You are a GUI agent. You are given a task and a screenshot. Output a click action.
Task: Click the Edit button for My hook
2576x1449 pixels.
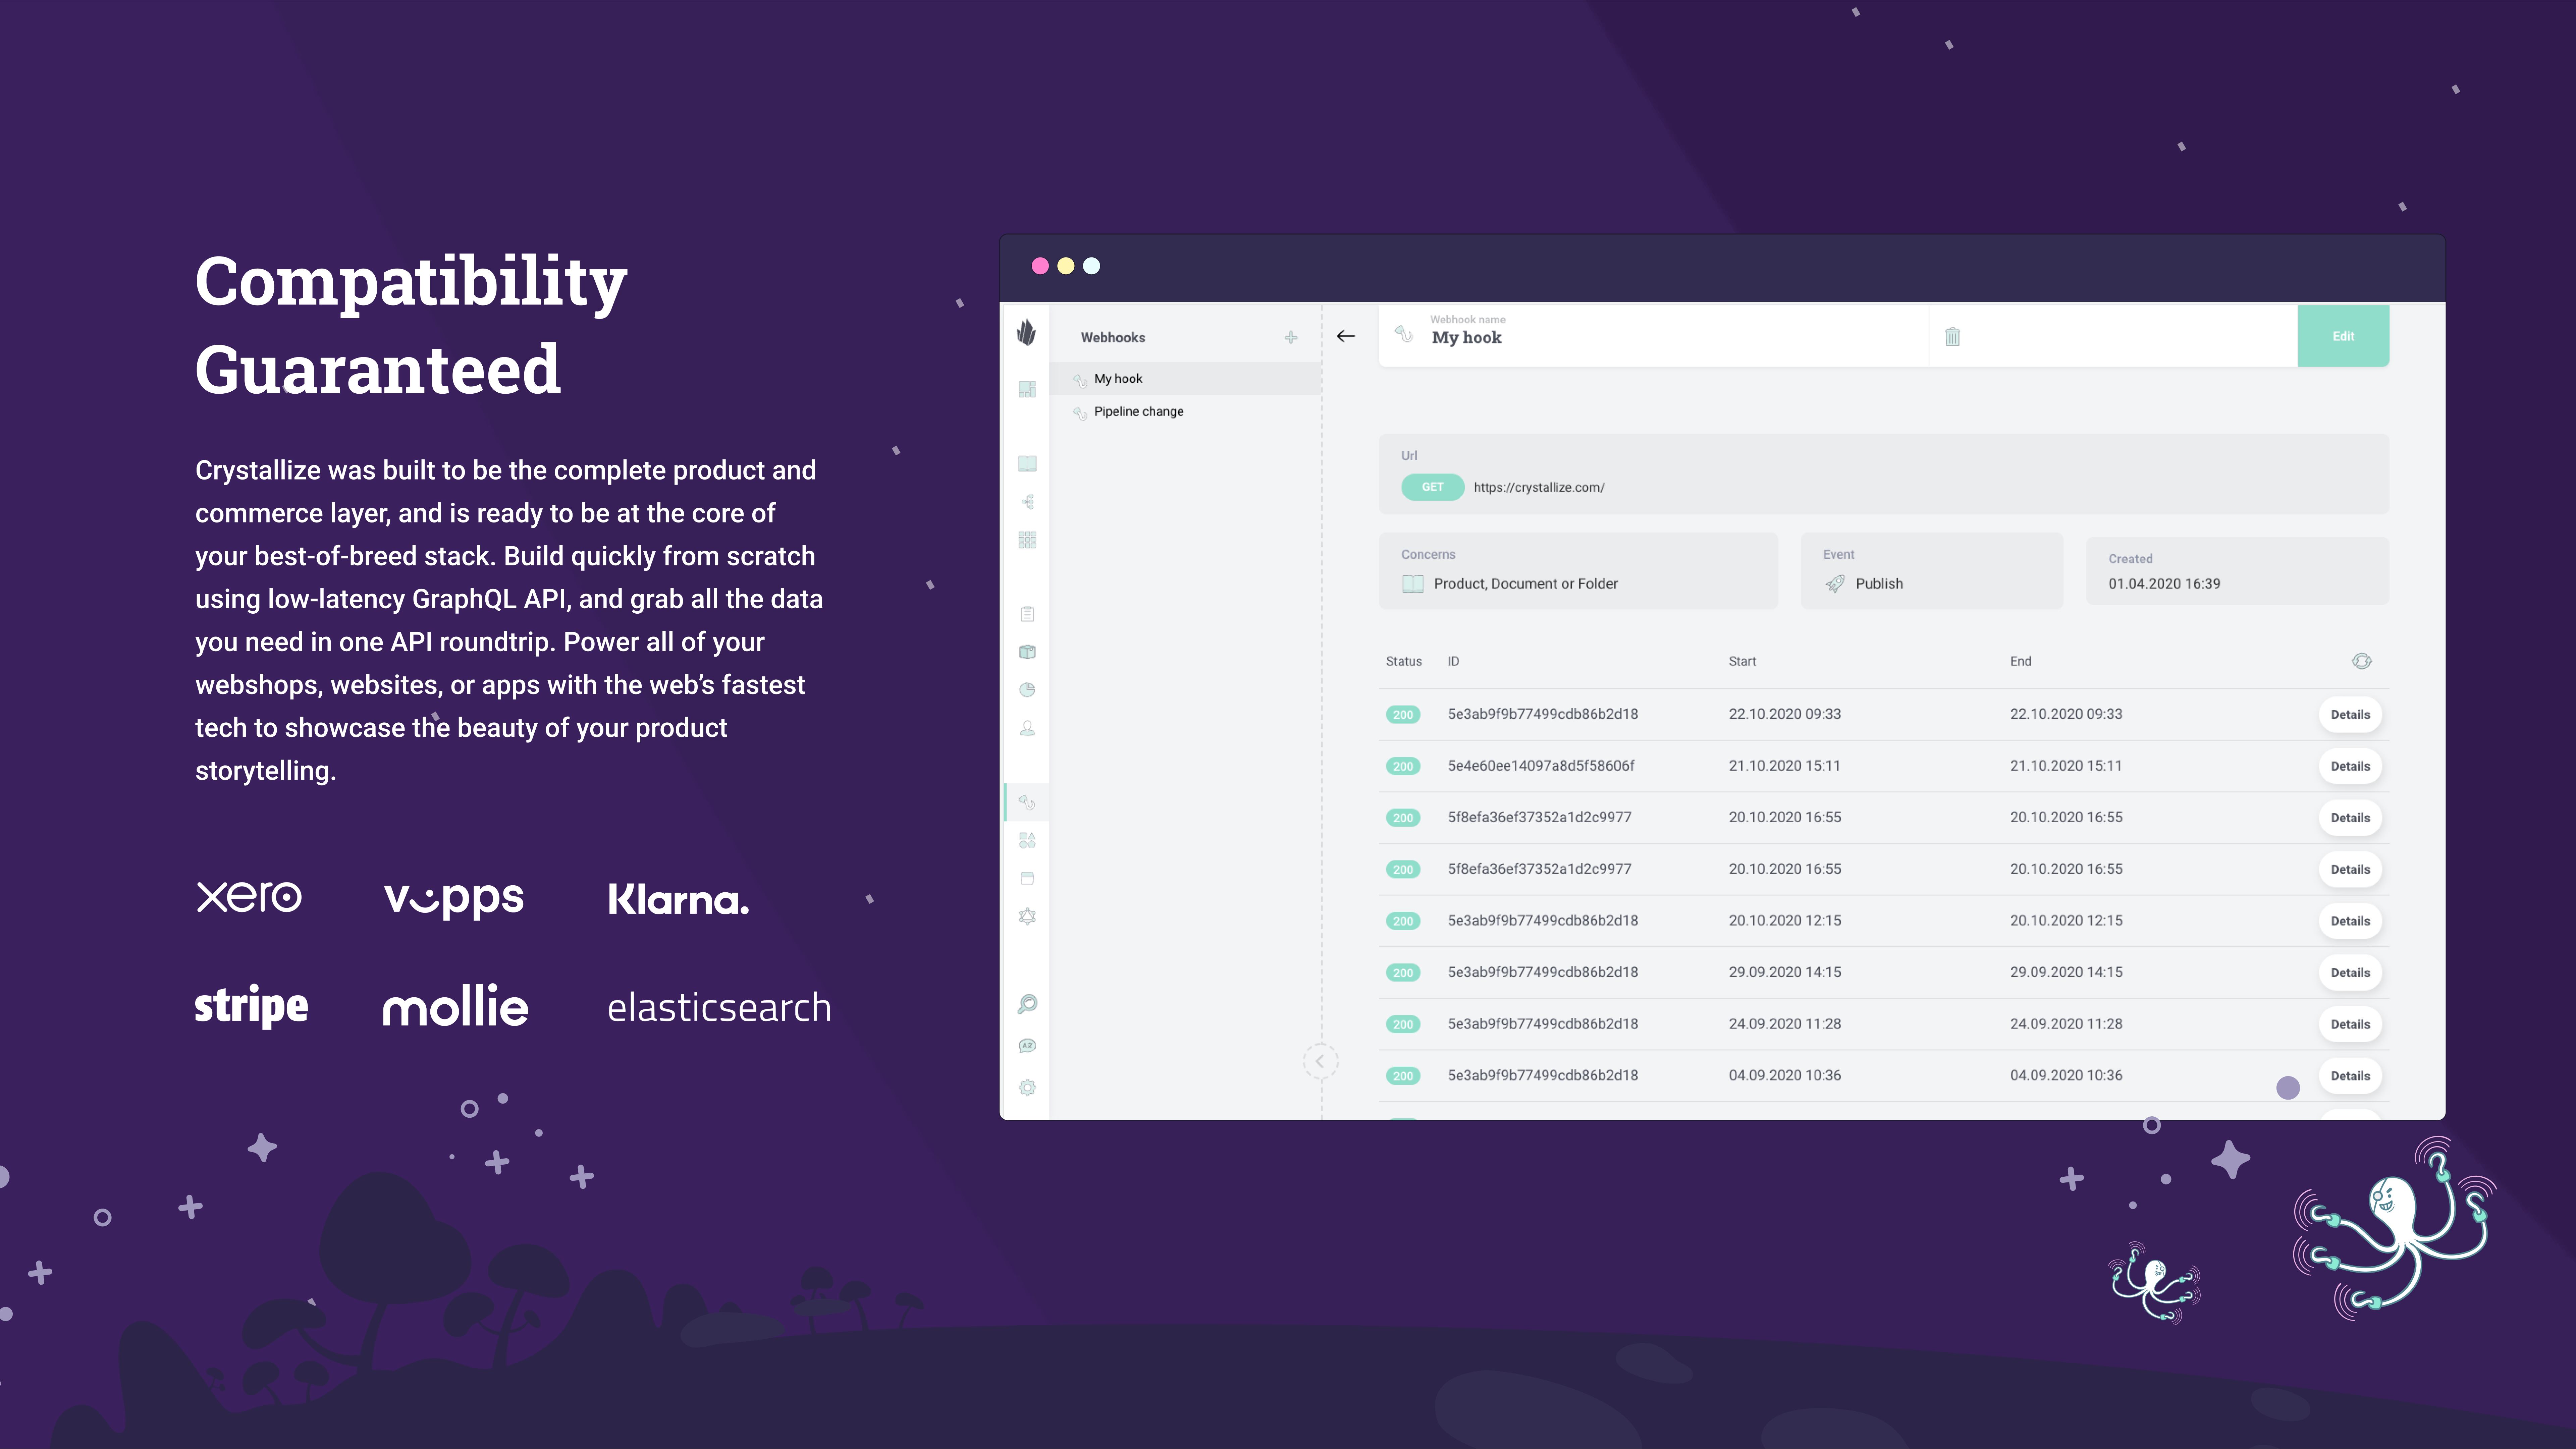tap(2343, 336)
